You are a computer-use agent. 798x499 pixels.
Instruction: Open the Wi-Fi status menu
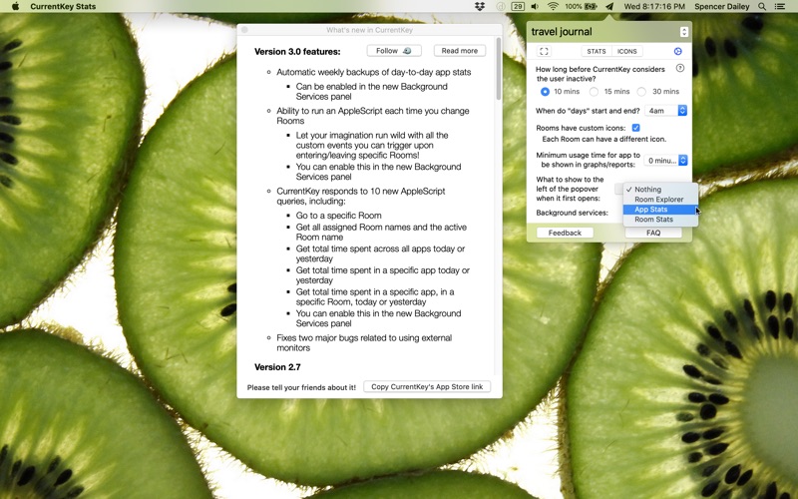[553, 7]
